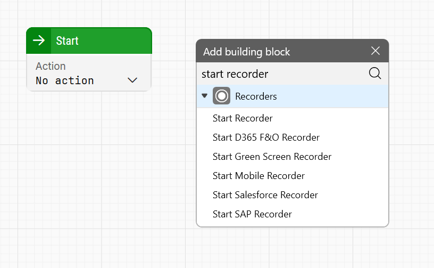Click the Recorders category record icon

(221, 96)
